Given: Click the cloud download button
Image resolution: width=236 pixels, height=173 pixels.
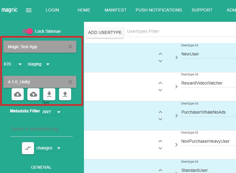Looking at the screenshot, I should tap(18, 94).
